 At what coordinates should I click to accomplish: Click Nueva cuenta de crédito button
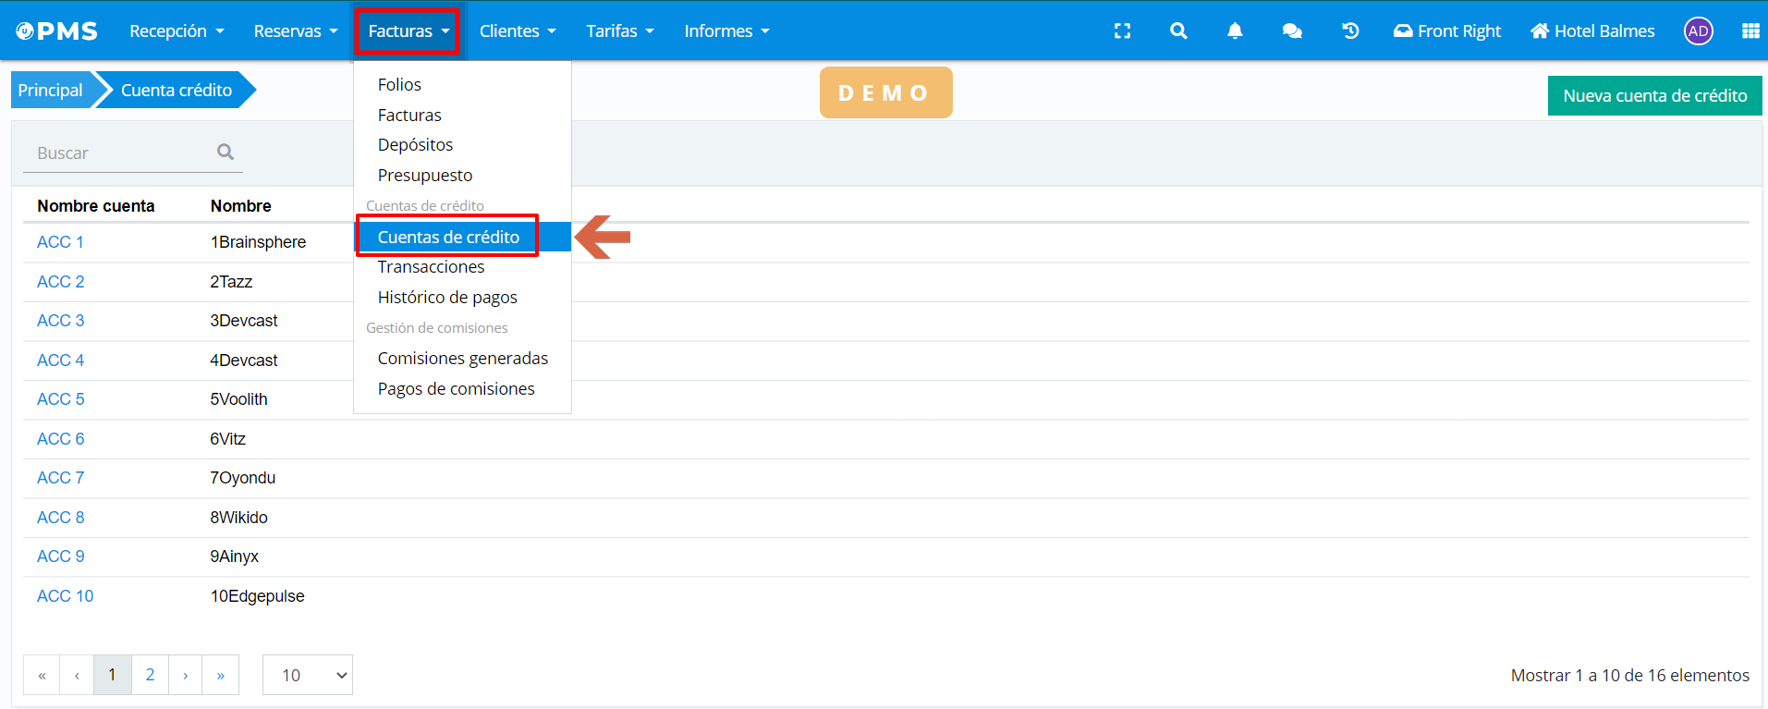pos(1654,95)
